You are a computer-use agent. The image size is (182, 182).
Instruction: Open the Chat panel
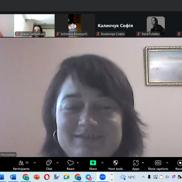click(49, 165)
